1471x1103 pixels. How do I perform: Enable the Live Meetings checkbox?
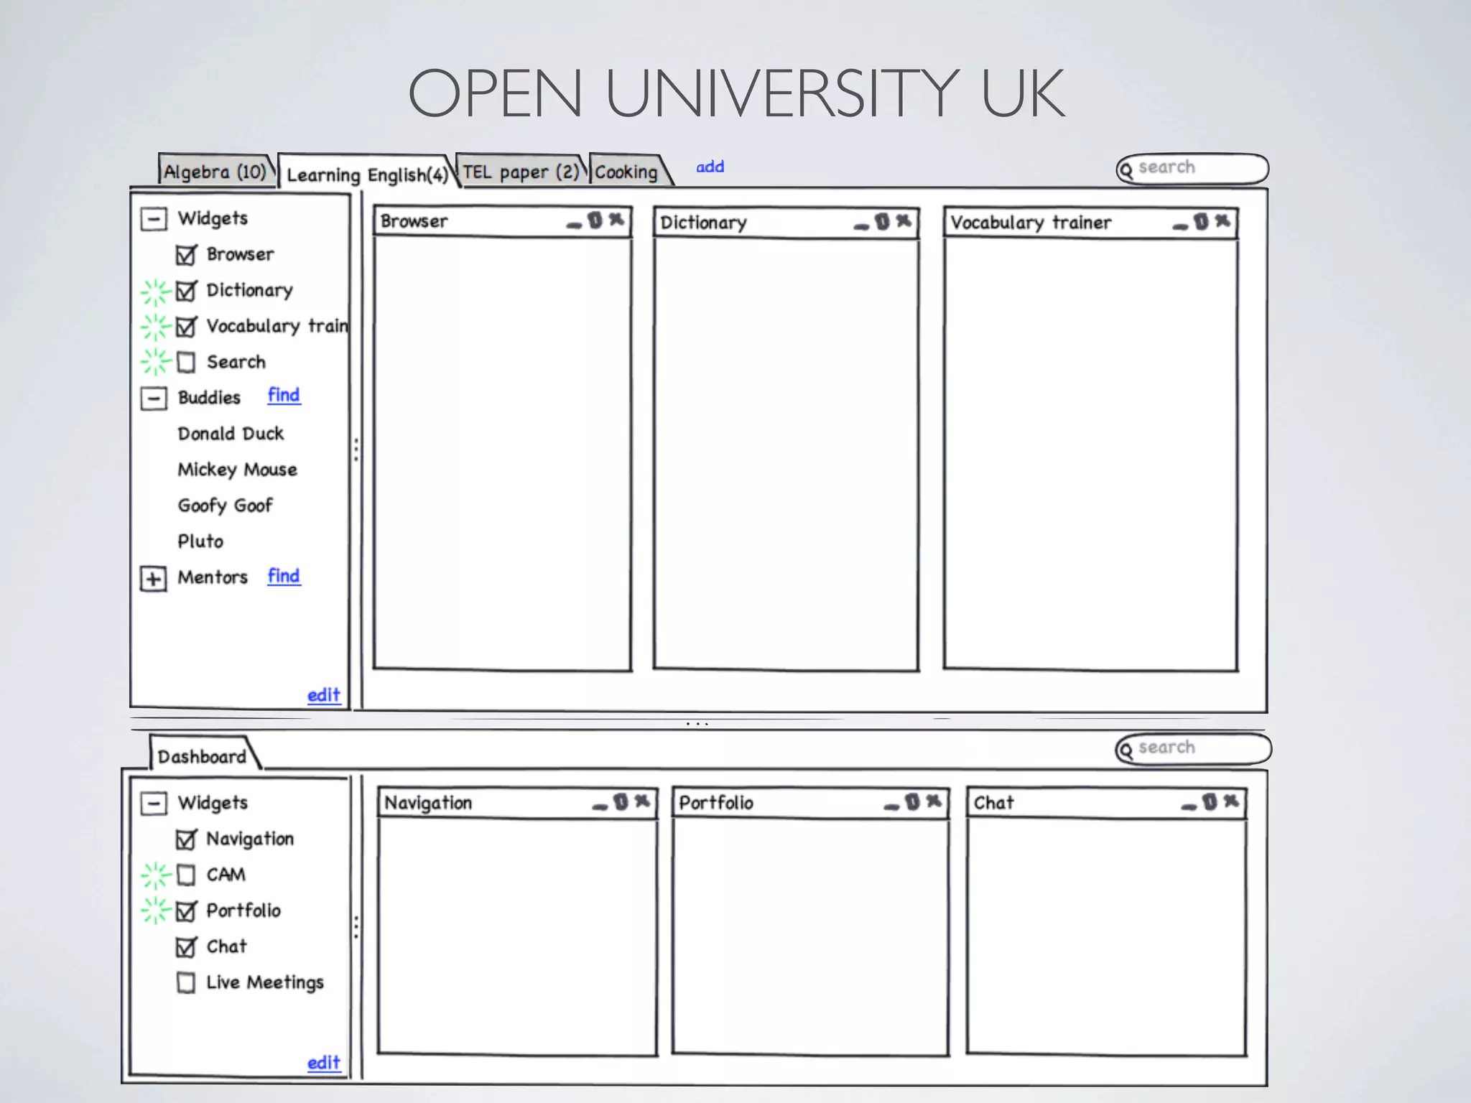pos(186,982)
